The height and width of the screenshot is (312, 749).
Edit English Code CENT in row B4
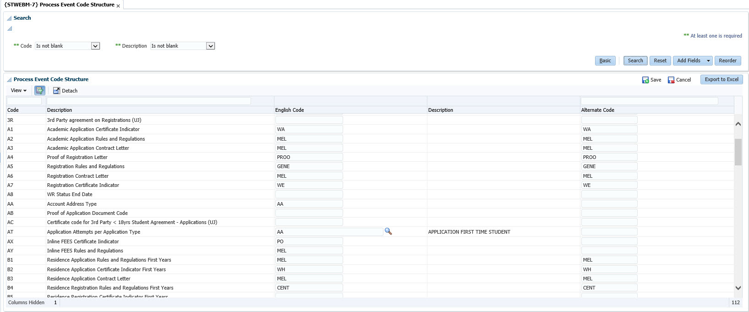tap(309, 288)
